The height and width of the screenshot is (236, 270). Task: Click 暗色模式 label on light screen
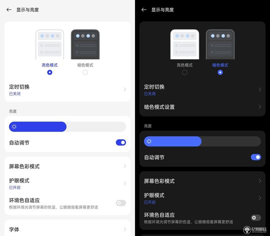tap(85, 65)
